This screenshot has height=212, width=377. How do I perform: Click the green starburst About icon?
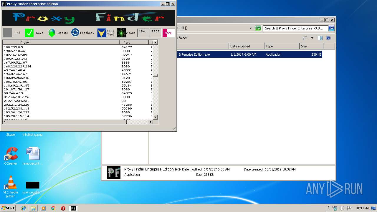pyautogui.click(x=121, y=33)
